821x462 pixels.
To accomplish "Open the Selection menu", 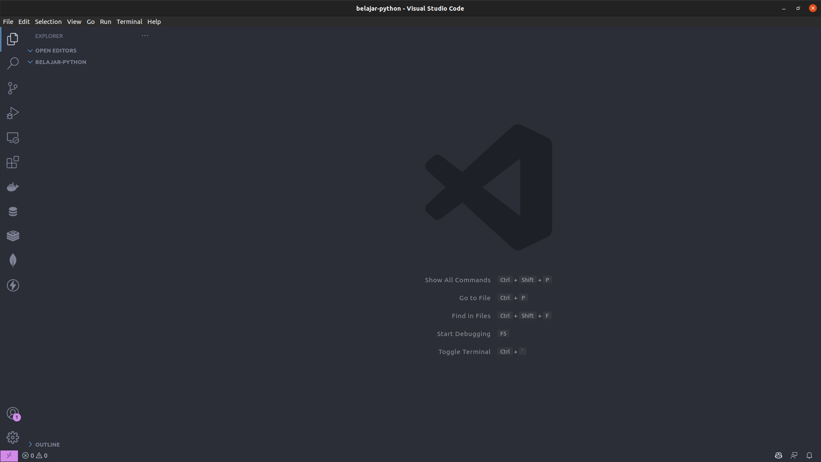I will 48,22.
